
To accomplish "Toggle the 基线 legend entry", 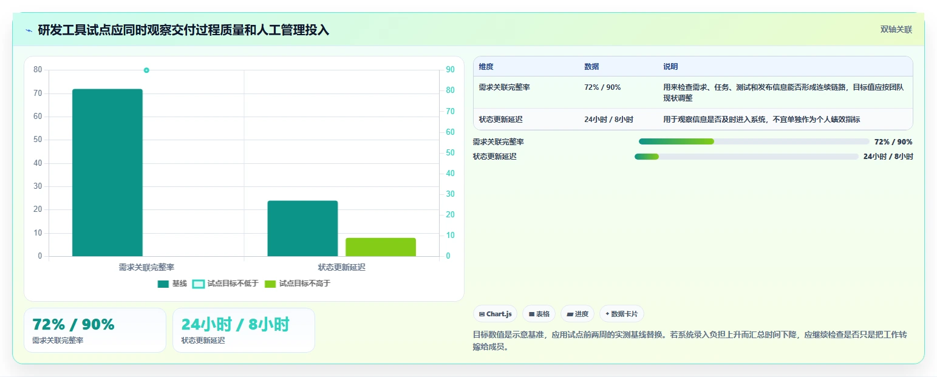I will [x=172, y=284].
